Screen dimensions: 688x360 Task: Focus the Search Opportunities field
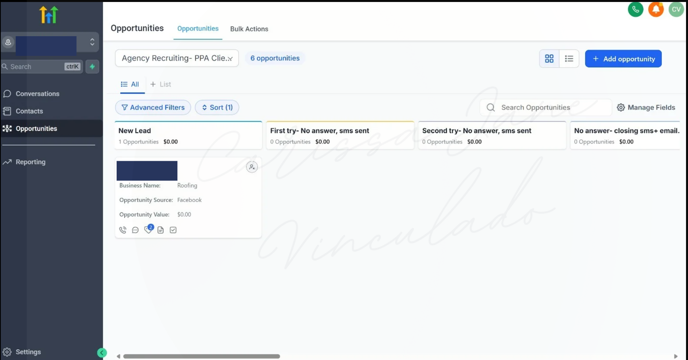pos(546,108)
